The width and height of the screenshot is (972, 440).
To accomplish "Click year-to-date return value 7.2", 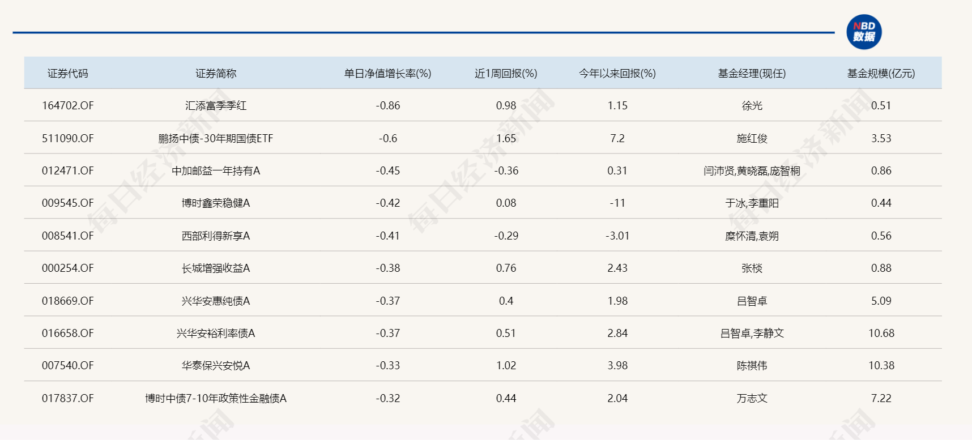I will point(617,138).
